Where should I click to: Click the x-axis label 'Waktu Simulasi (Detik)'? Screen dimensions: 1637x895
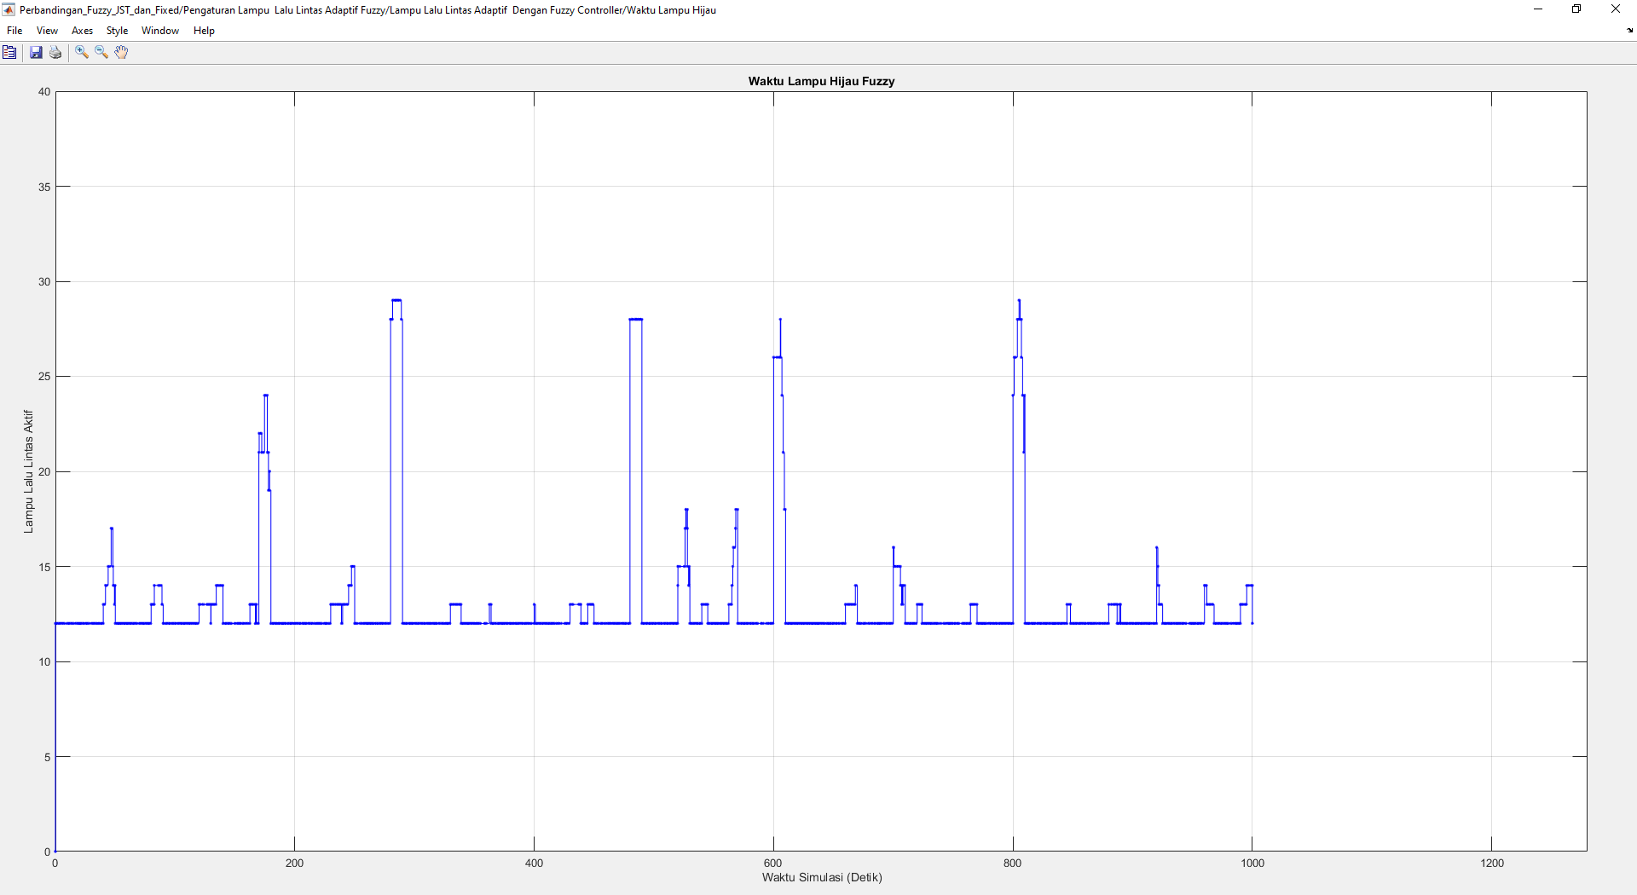pos(822,877)
